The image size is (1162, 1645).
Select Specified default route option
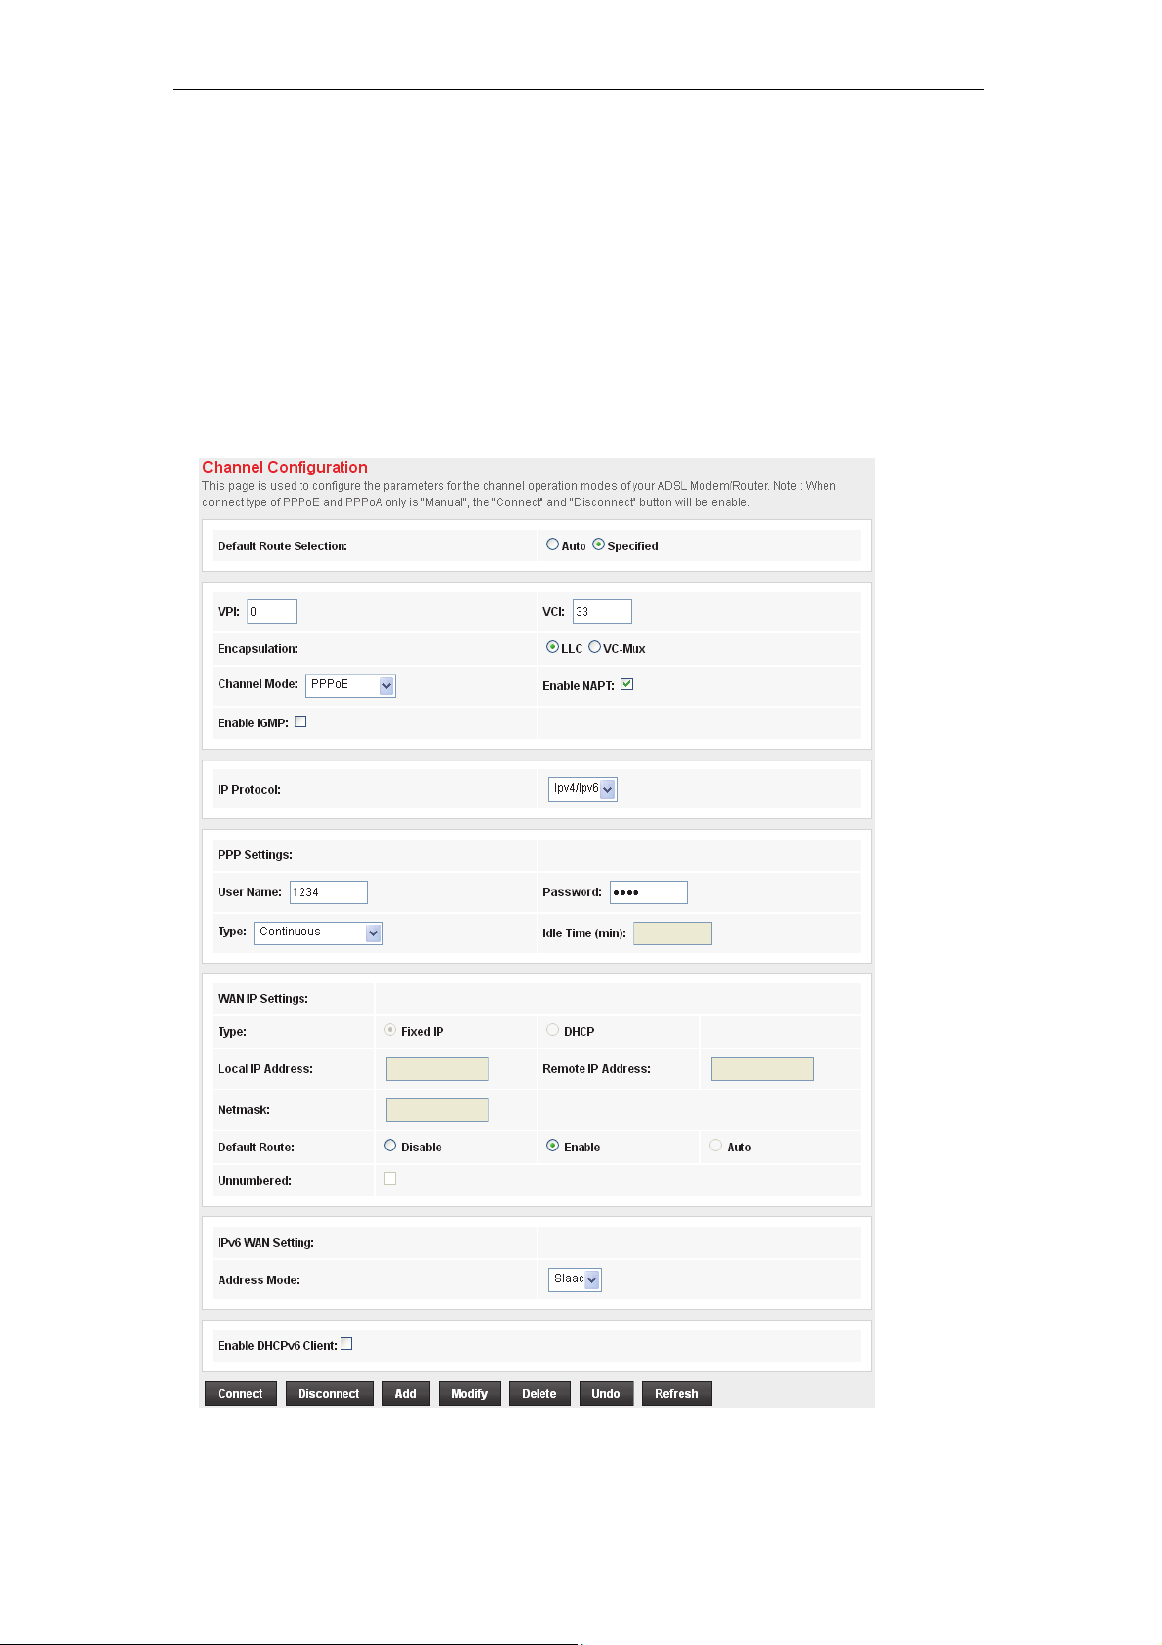click(598, 545)
